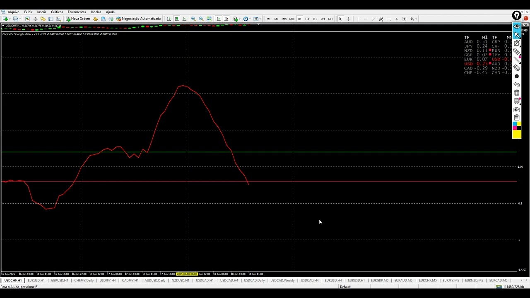The height and width of the screenshot is (298, 530).
Task: Expand the new chart dropdown arrow
Action: click(x=10, y=19)
